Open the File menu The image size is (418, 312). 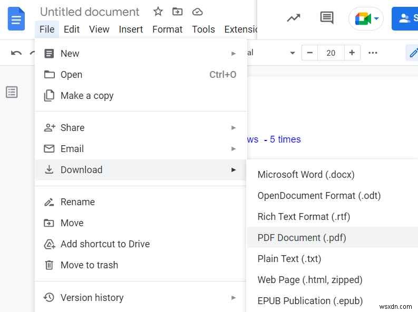coord(47,29)
